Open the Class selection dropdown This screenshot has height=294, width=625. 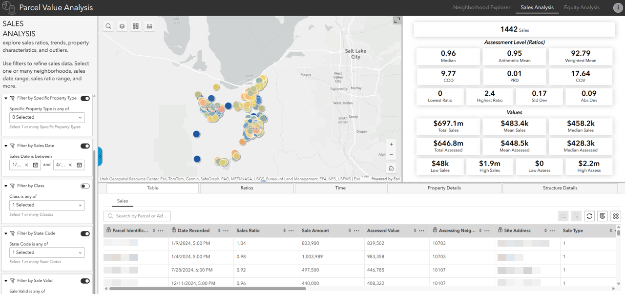point(46,205)
